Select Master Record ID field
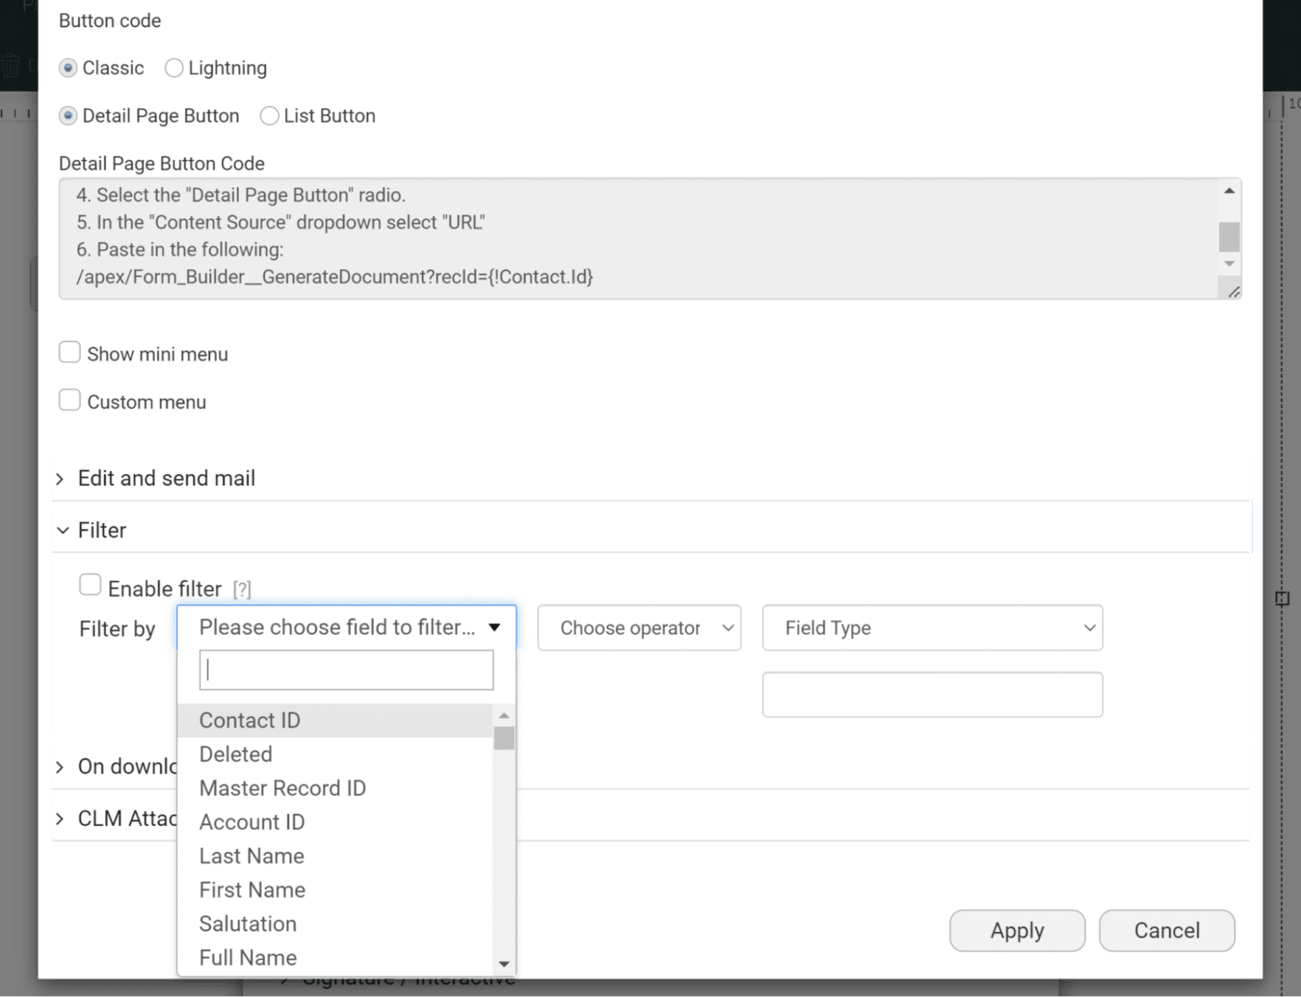Image resolution: width=1301 pixels, height=997 pixels. 335,788
